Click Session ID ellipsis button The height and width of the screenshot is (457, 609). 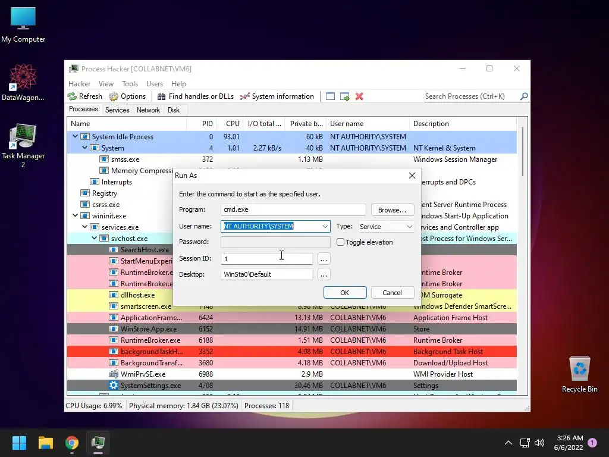(x=324, y=258)
